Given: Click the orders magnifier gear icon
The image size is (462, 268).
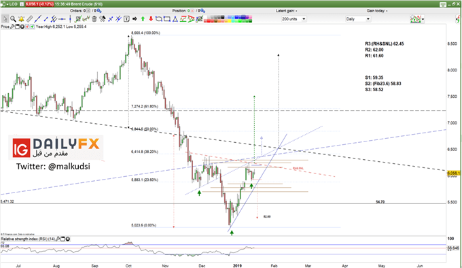Looking at the screenshot, I should (x=99, y=11).
